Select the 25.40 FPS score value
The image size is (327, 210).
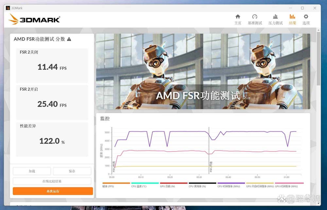[52, 104]
